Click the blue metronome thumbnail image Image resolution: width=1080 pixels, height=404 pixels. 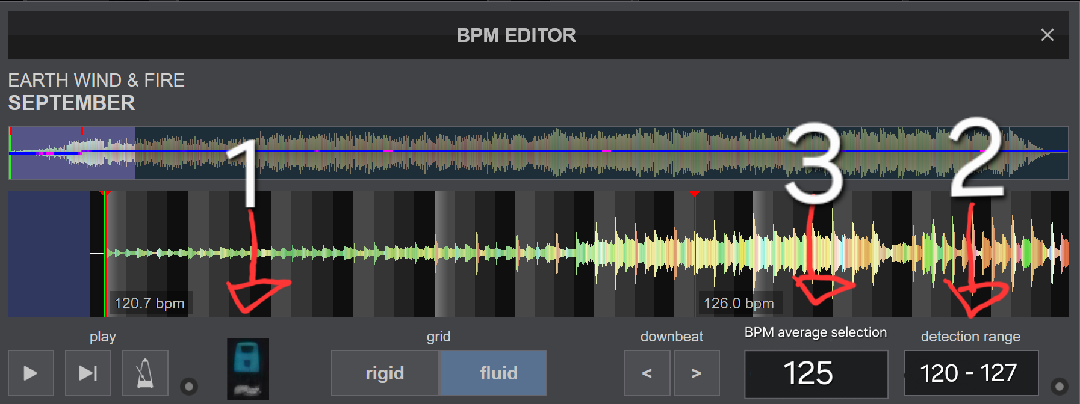click(248, 369)
